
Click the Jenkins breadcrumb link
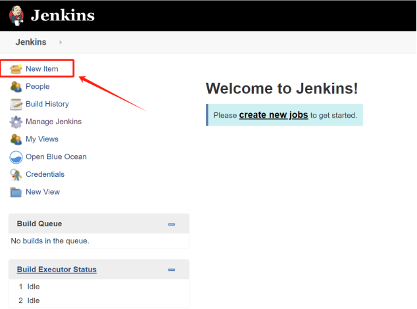(31, 42)
